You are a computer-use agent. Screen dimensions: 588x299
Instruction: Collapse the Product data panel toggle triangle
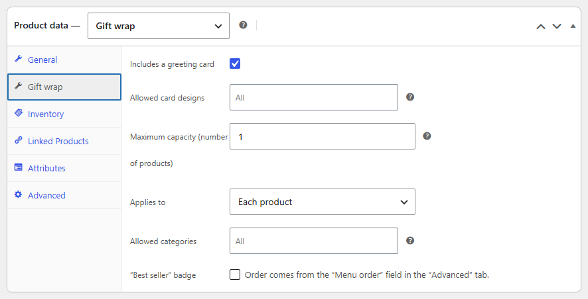click(573, 26)
